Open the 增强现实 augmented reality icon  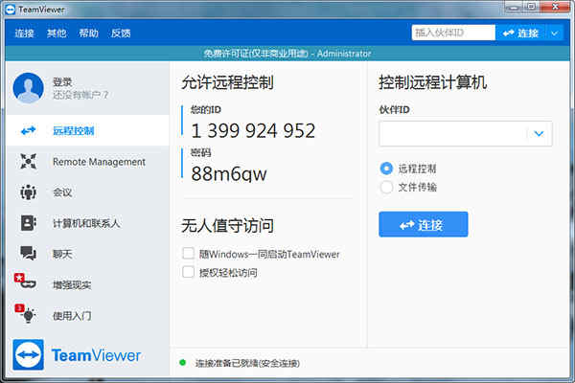[x=25, y=282]
